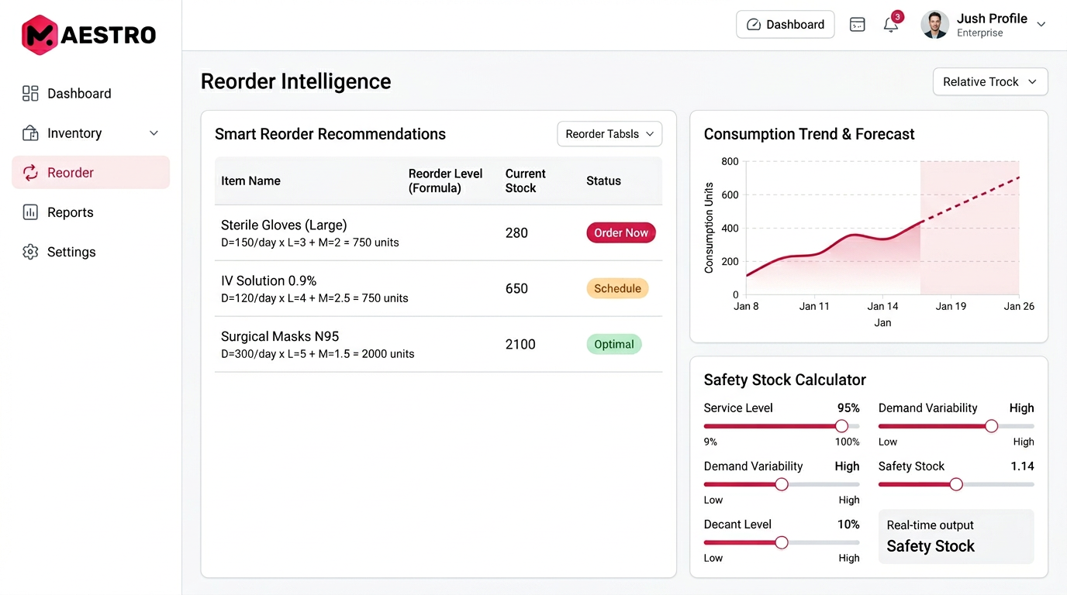
Task: Open the Reorder Tabsls dropdown
Action: point(609,134)
